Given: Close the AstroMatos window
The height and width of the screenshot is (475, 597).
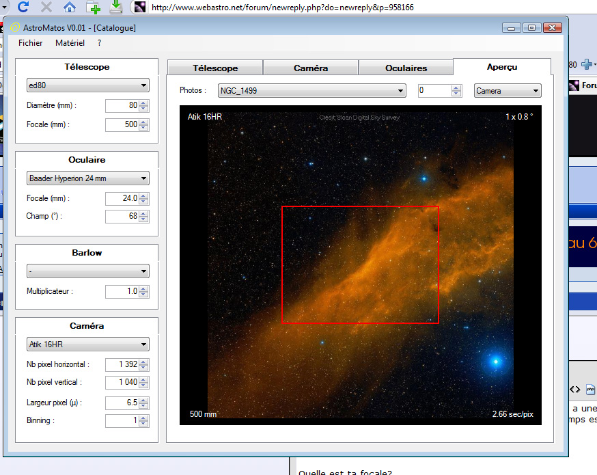Looking at the screenshot, I should 552,28.
